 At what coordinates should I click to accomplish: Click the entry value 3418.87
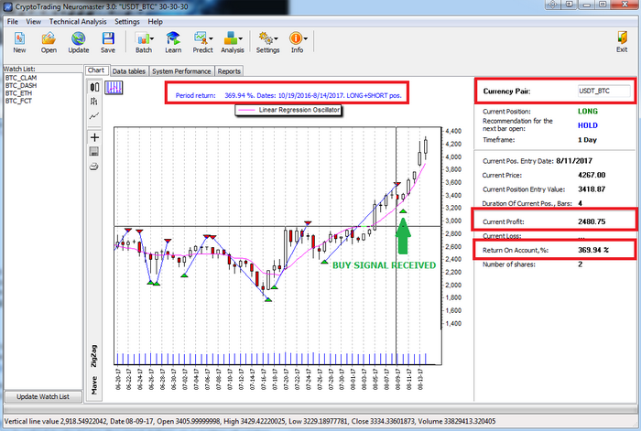592,189
